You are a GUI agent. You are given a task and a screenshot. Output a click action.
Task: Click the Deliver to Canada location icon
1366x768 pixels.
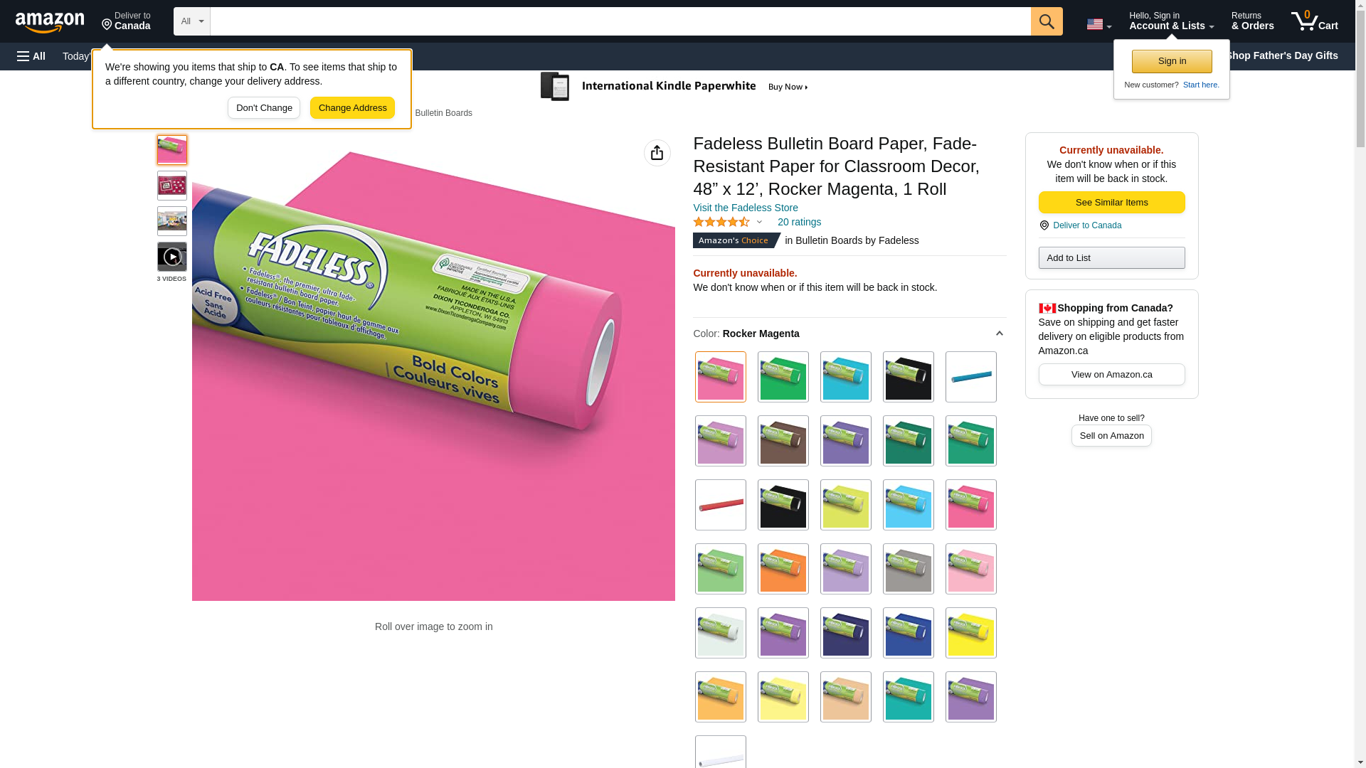(x=107, y=25)
